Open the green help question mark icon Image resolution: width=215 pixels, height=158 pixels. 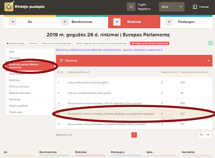[210, 43]
